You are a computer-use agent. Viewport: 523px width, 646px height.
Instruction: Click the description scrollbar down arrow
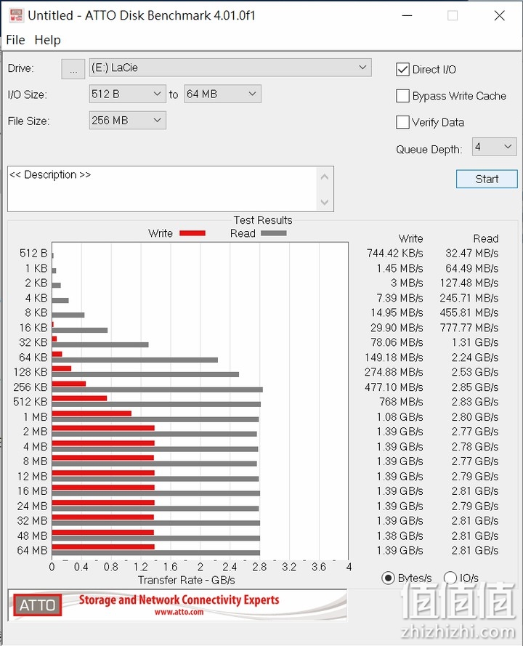325,202
